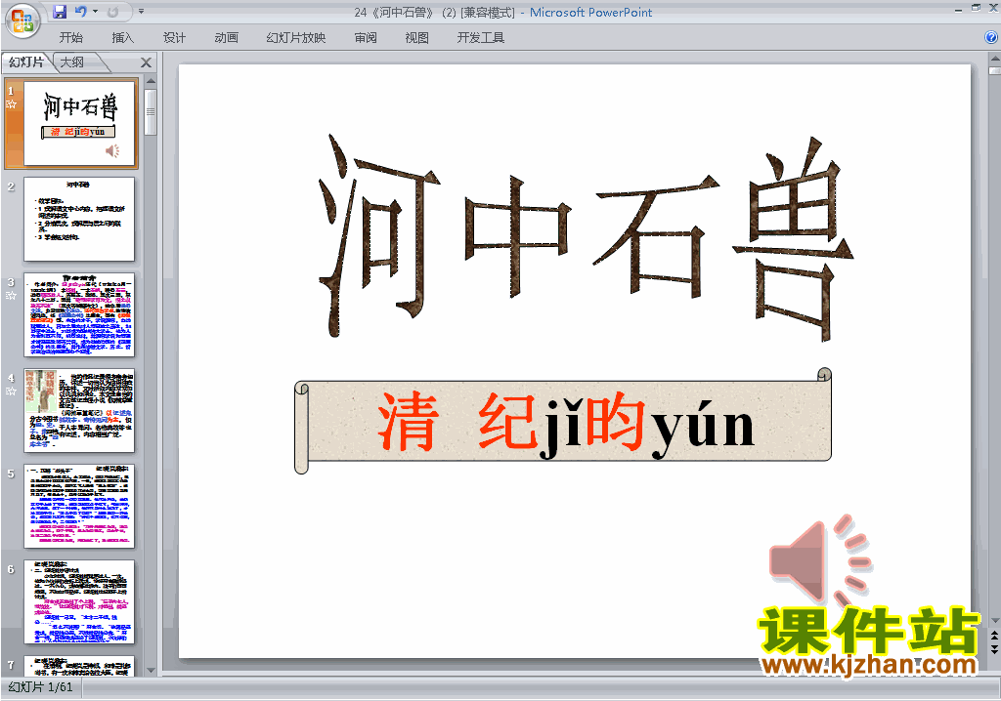The width and height of the screenshot is (1001, 701).
Task: Open Customize Quick Access Toolbar dropdown
Action: click(x=141, y=12)
